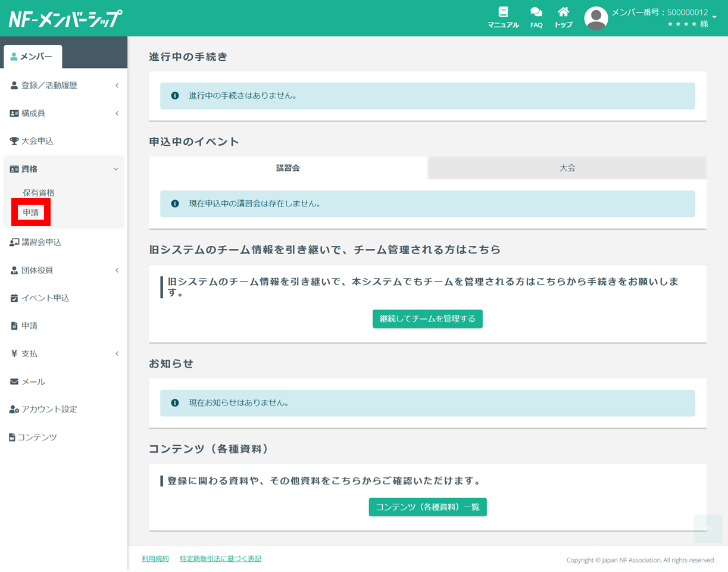Go to トップ home icon

coord(563,12)
